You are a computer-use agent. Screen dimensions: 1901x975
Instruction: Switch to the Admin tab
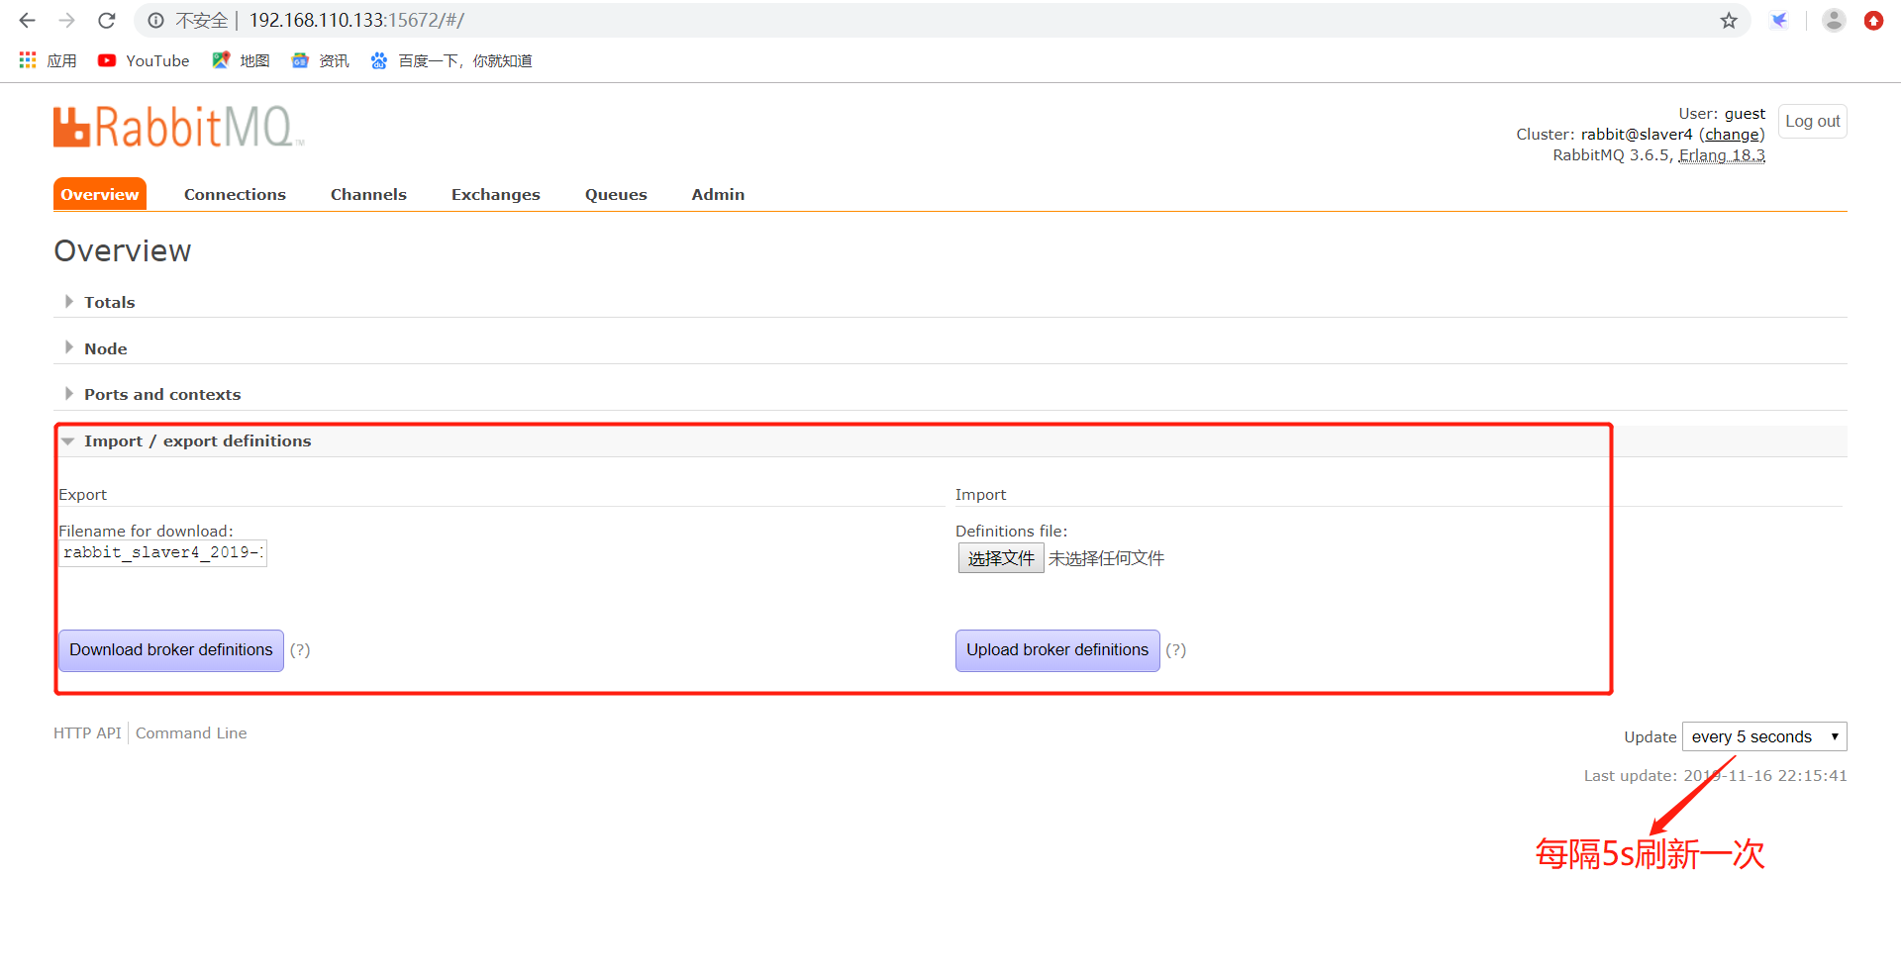717,194
